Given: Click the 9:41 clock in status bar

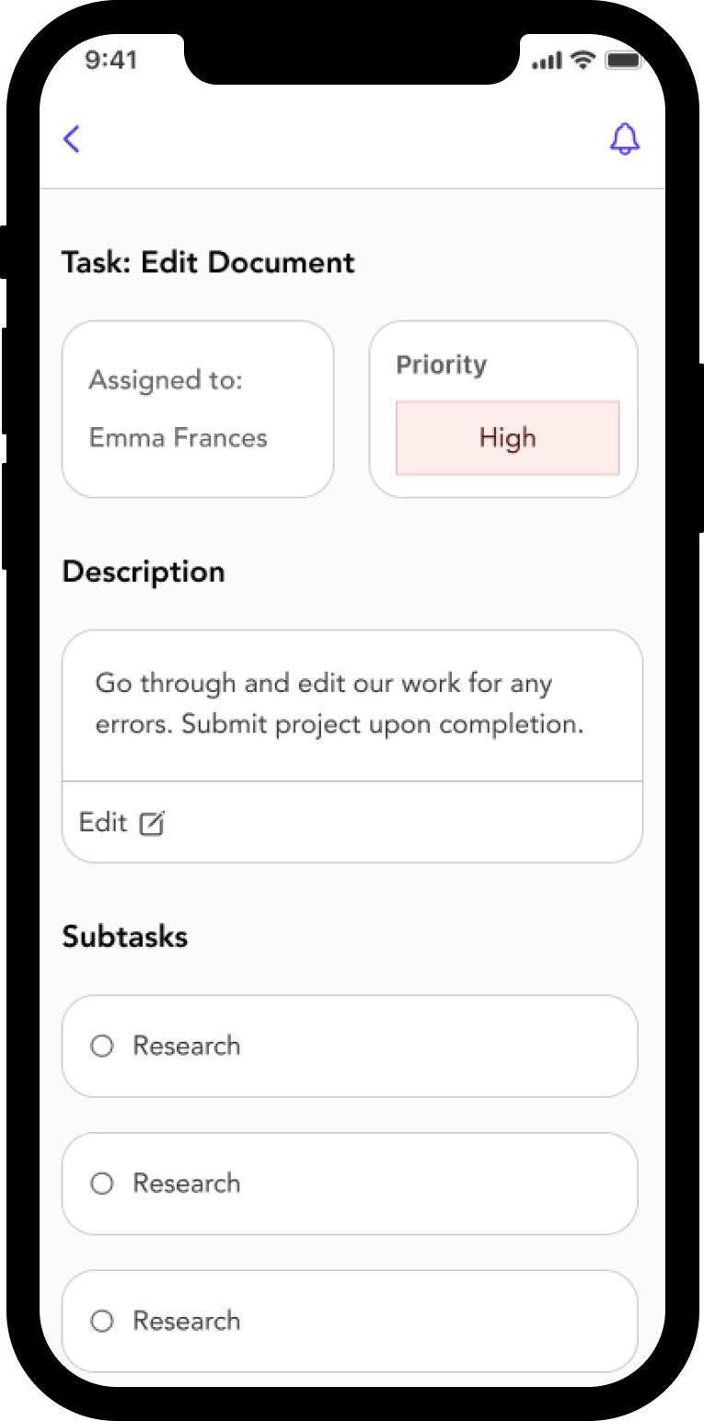Looking at the screenshot, I should (x=110, y=60).
